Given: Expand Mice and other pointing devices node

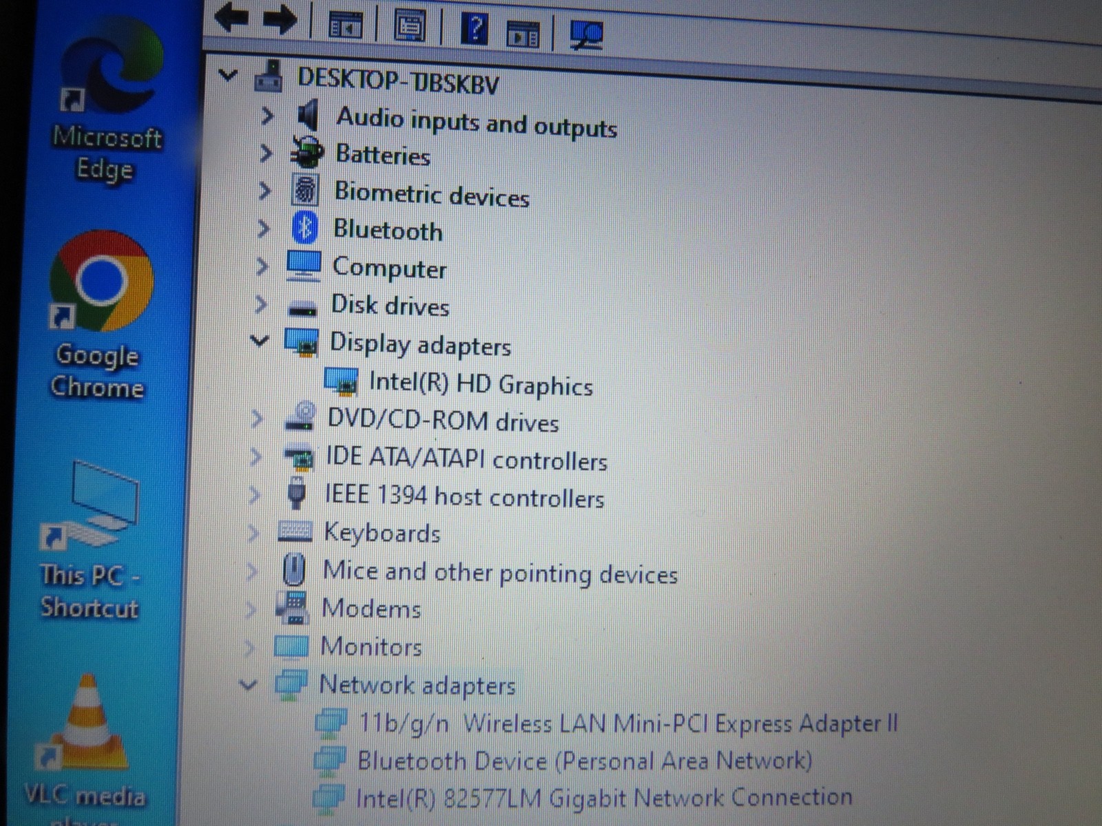Looking at the screenshot, I should pos(251,570).
